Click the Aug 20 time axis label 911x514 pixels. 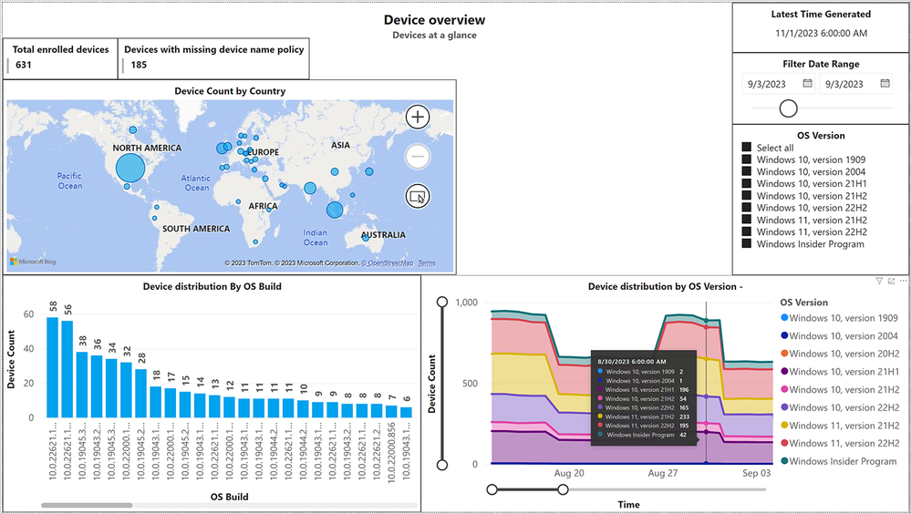(x=569, y=473)
